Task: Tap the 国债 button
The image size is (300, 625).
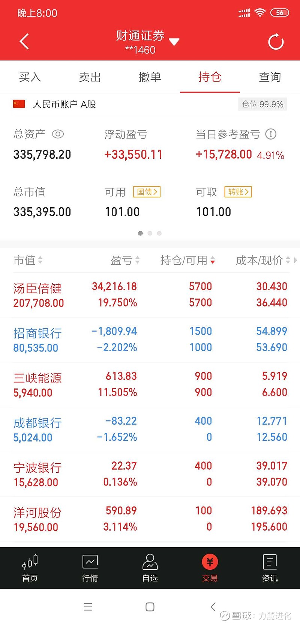Action: pos(147,192)
